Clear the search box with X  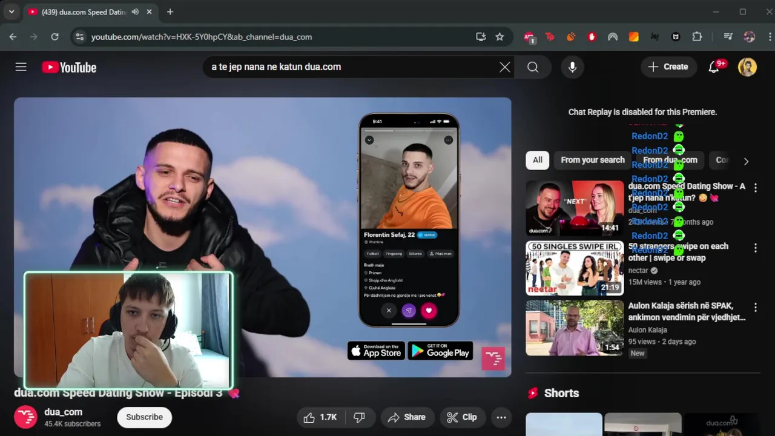coord(505,67)
